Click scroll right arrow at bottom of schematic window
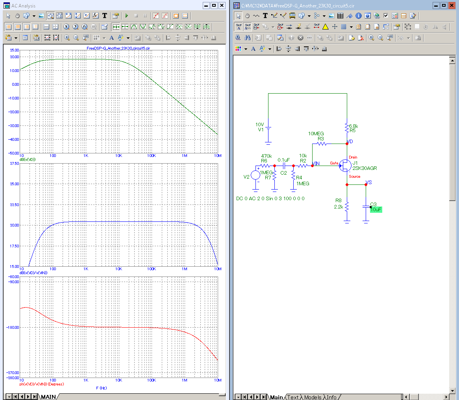This screenshot has width=459, height=400. (446, 397)
